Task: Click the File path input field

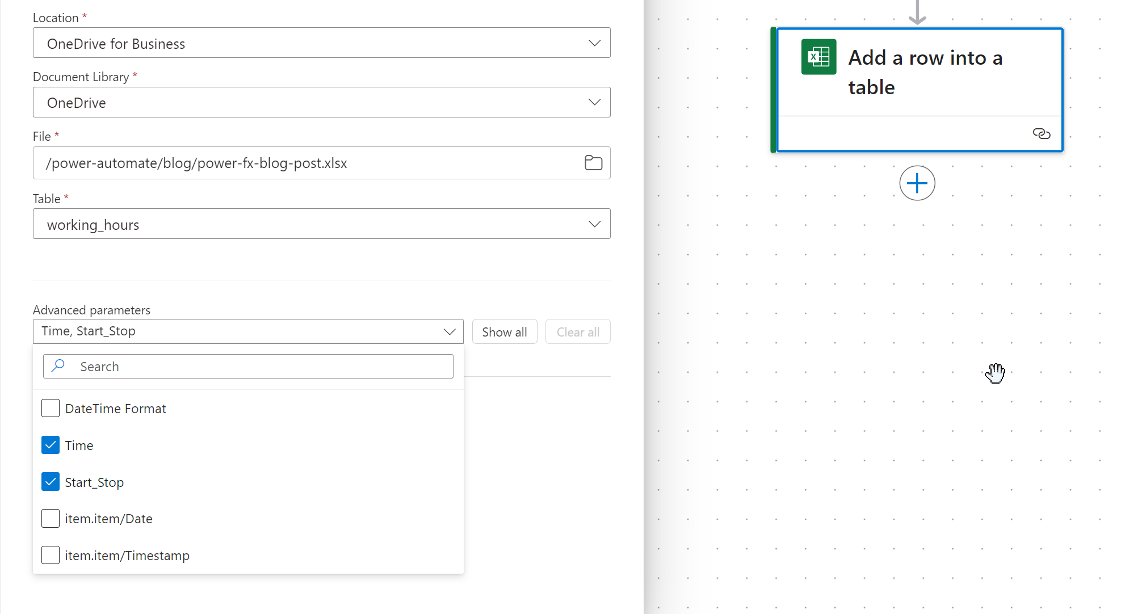Action: click(307, 163)
